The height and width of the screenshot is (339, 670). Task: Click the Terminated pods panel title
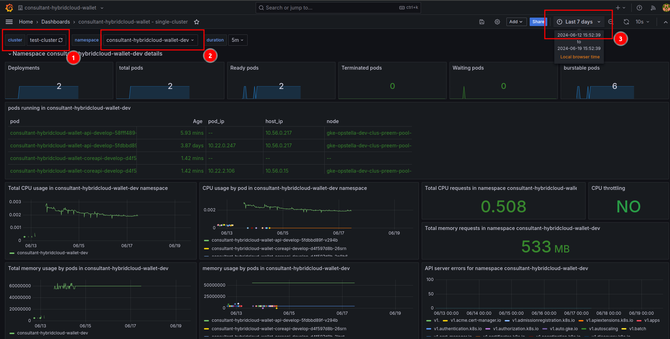(x=362, y=68)
